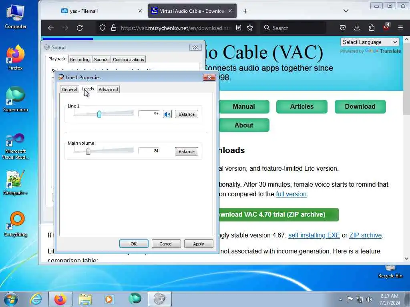
Task: Open Sounds tab in Sound window
Action: [x=101, y=60]
